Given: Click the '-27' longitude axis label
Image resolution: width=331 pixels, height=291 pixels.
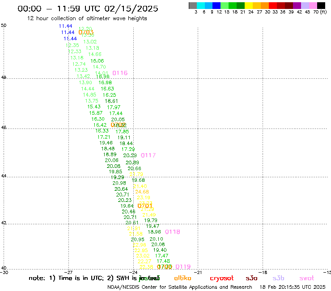Looking at the screenshot, I should [68, 272].
